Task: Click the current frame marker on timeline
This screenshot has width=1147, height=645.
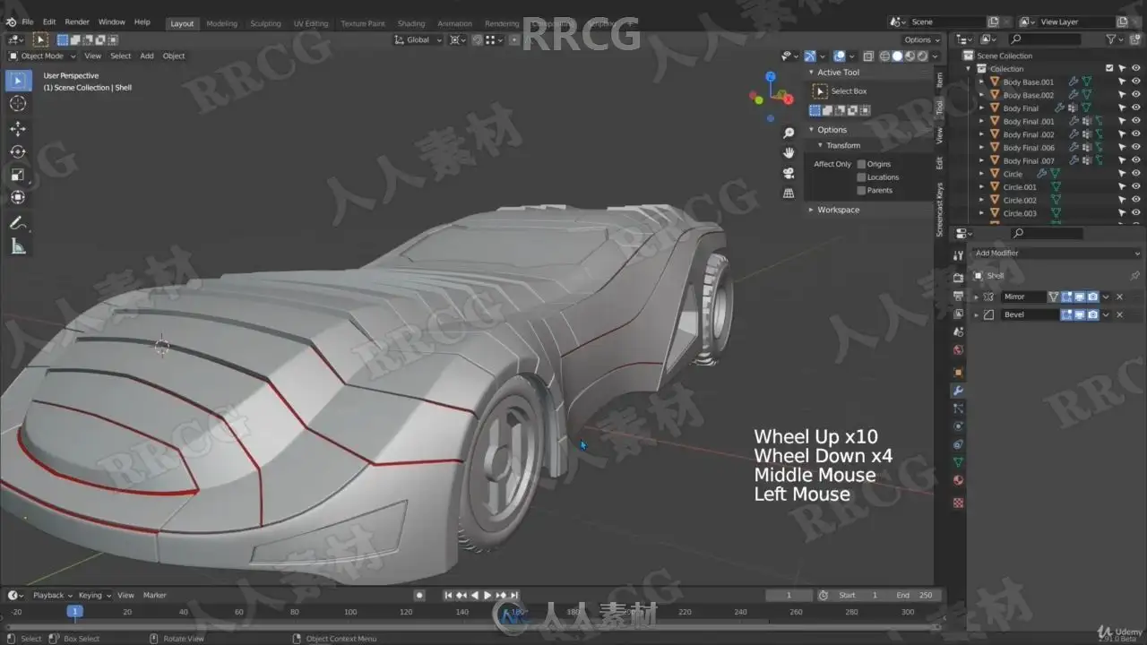Action: 74,611
